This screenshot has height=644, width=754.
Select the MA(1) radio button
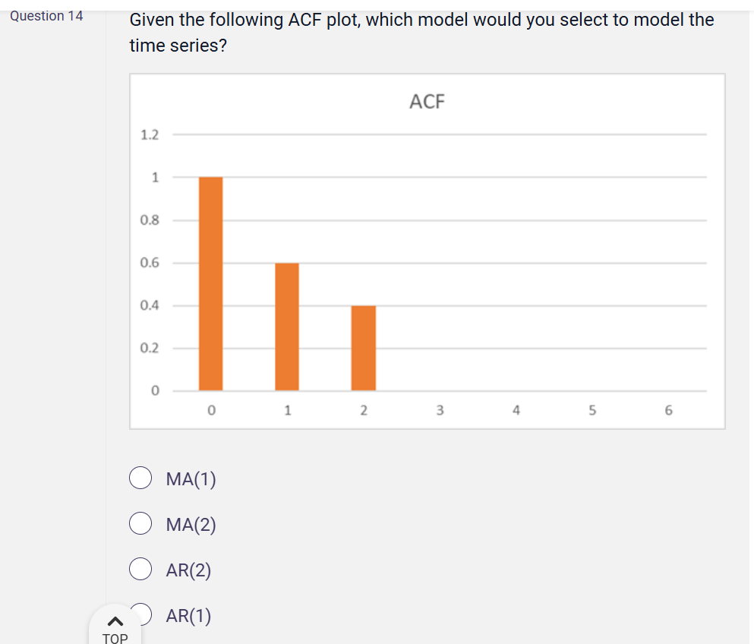[140, 478]
